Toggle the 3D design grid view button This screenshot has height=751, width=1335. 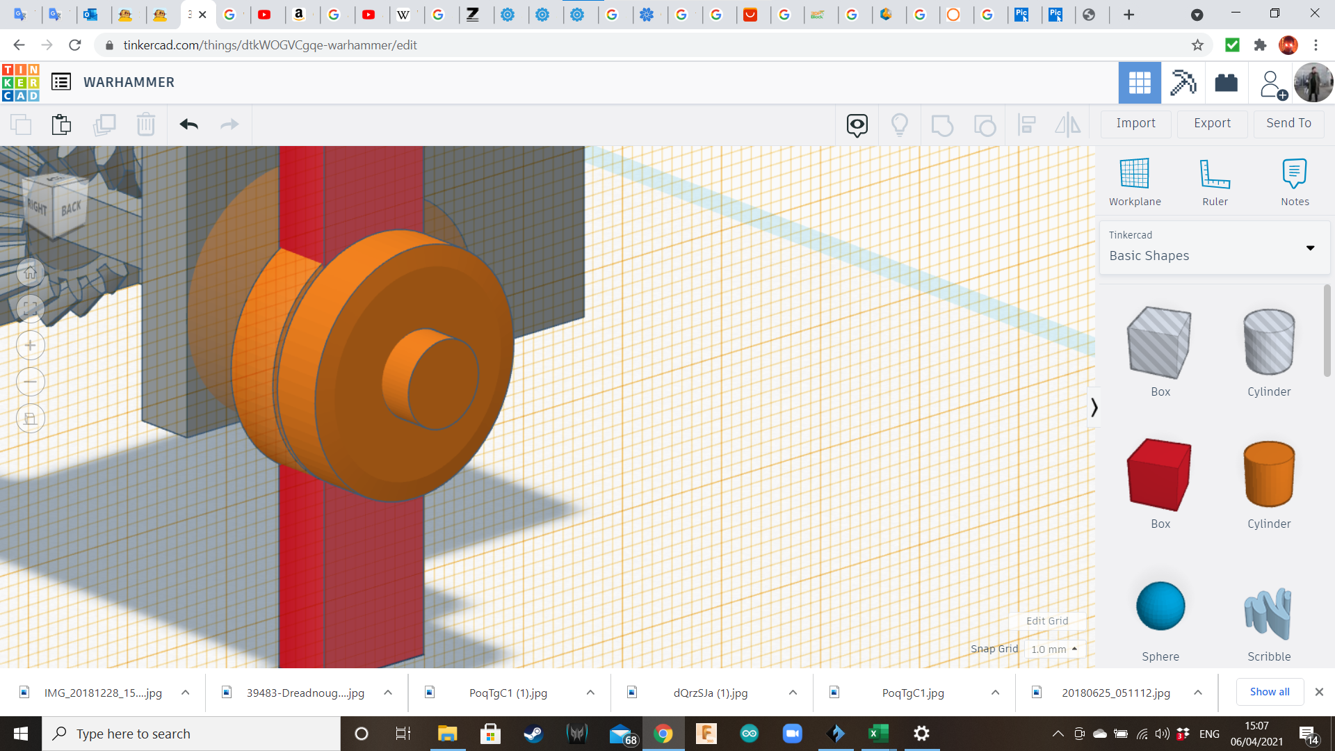coord(1139,83)
